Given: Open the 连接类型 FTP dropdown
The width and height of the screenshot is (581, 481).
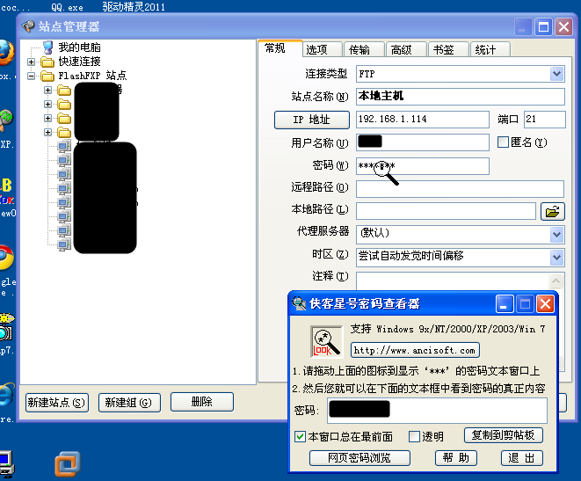Looking at the screenshot, I should [556, 74].
